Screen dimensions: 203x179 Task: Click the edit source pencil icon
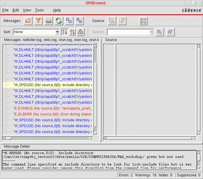click(x=122, y=21)
